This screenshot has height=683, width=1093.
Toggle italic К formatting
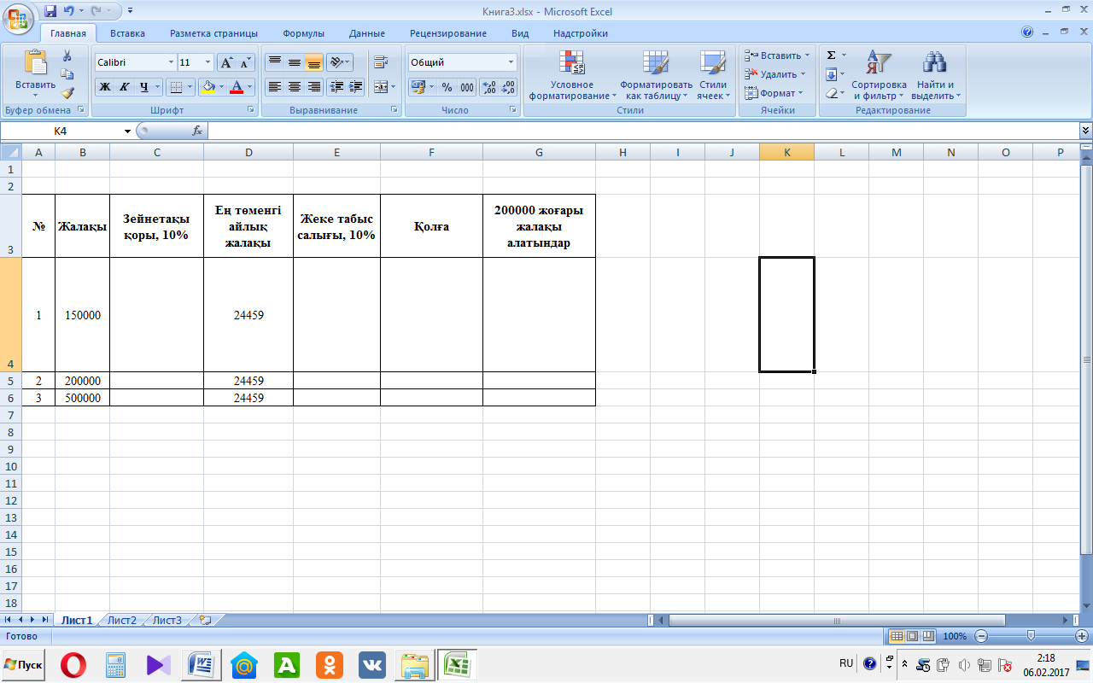pyautogui.click(x=124, y=87)
